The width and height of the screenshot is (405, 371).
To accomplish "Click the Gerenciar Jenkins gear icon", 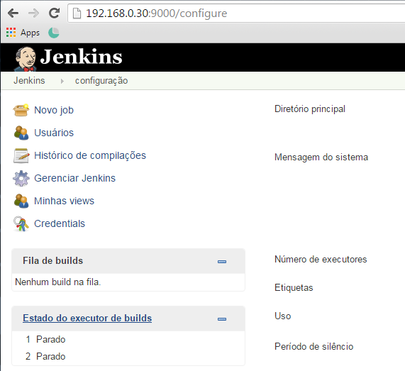I will 21,178.
